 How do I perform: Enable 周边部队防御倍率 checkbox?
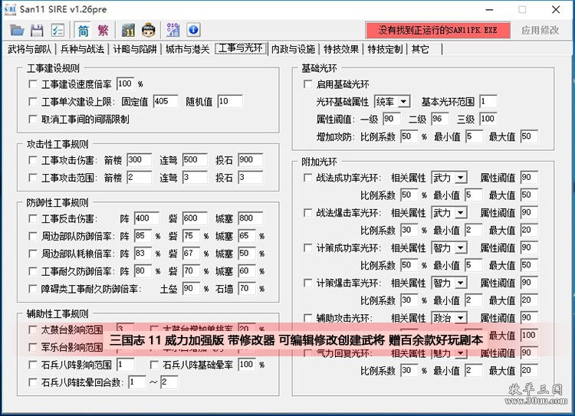pyautogui.click(x=33, y=237)
